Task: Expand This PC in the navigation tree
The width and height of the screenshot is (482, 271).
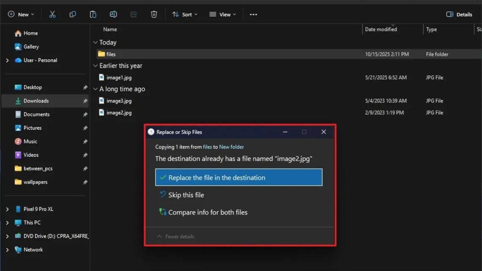Action: [7, 223]
